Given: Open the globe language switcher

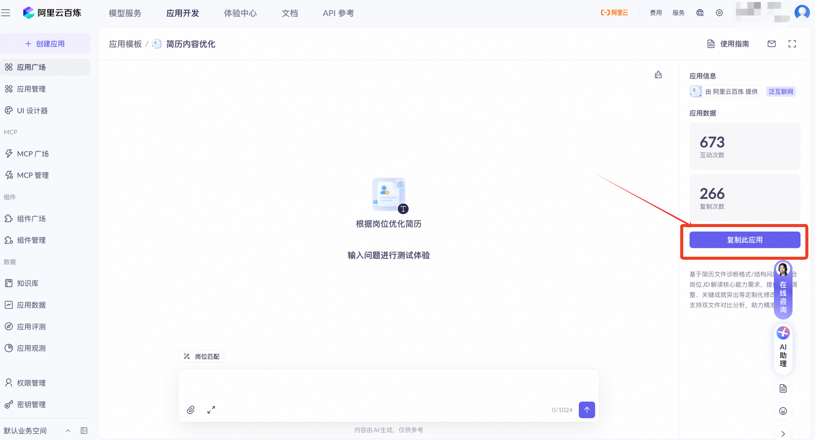Looking at the screenshot, I should pyautogui.click(x=700, y=13).
